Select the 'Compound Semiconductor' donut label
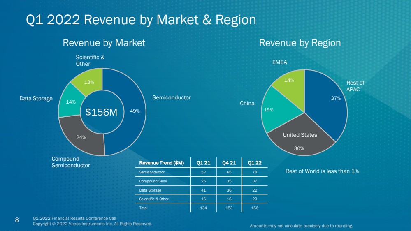The width and height of the screenshot is (411, 231). [70, 162]
